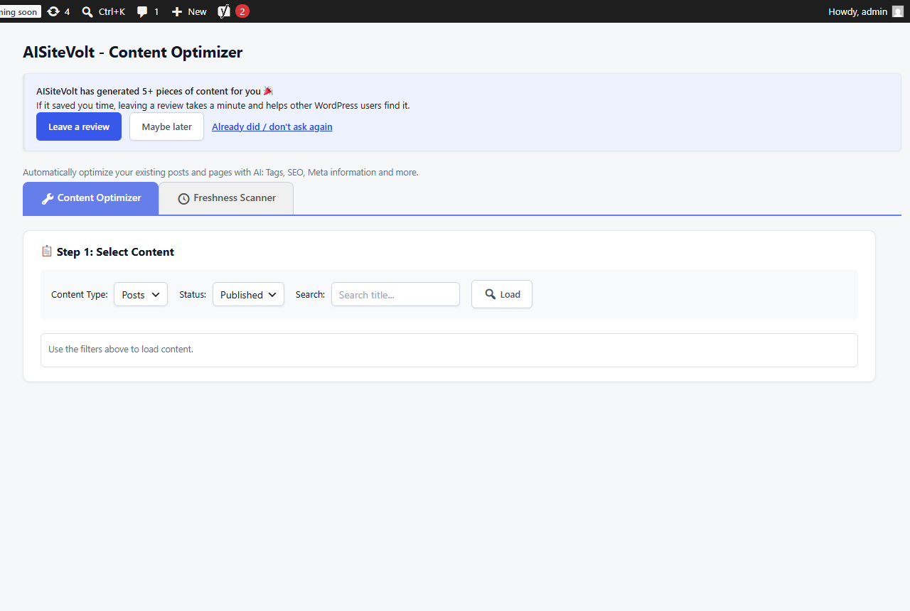910x611 pixels.
Task: Click Already did / don't ask again link
Action: pyautogui.click(x=272, y=126)
